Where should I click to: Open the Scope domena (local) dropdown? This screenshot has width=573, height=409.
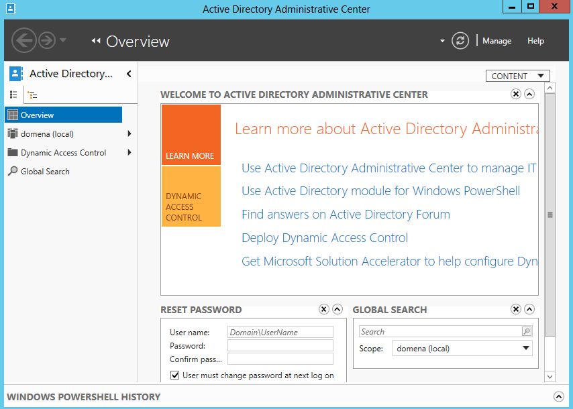pos(462,348)
